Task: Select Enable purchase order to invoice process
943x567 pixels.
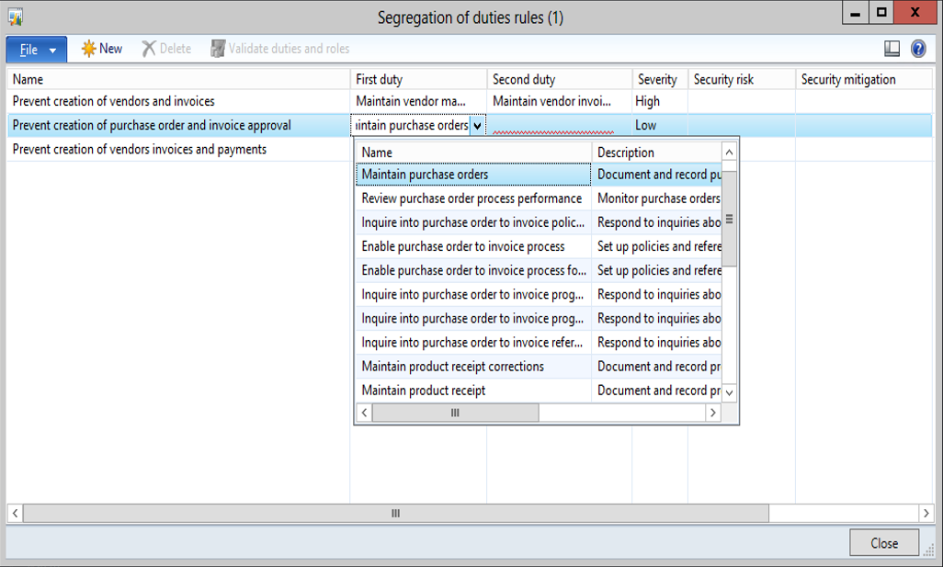Action: click(x=463, y=246)
